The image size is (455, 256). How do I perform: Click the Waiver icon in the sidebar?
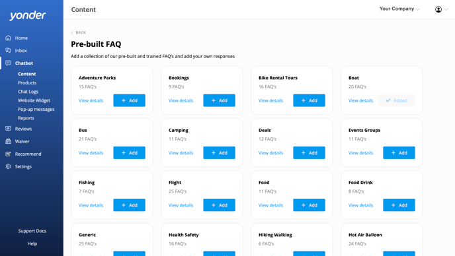tap(8, 141)
